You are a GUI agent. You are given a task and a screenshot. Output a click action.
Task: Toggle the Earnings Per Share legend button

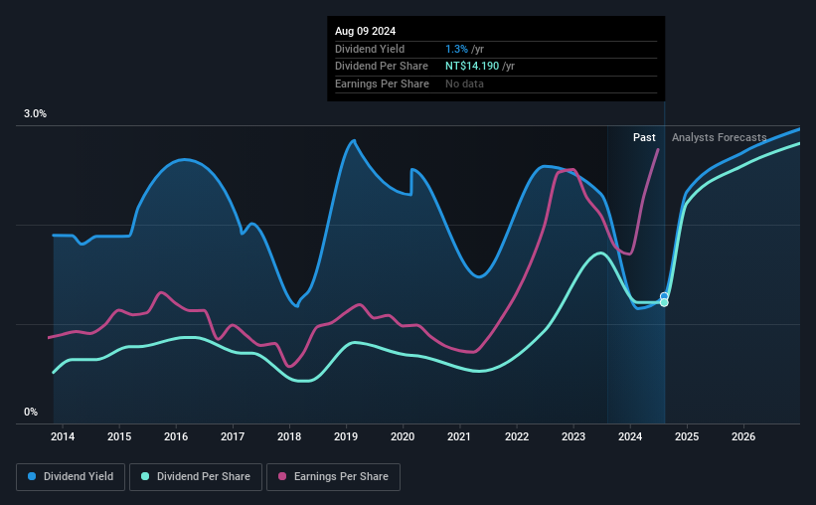333,477
